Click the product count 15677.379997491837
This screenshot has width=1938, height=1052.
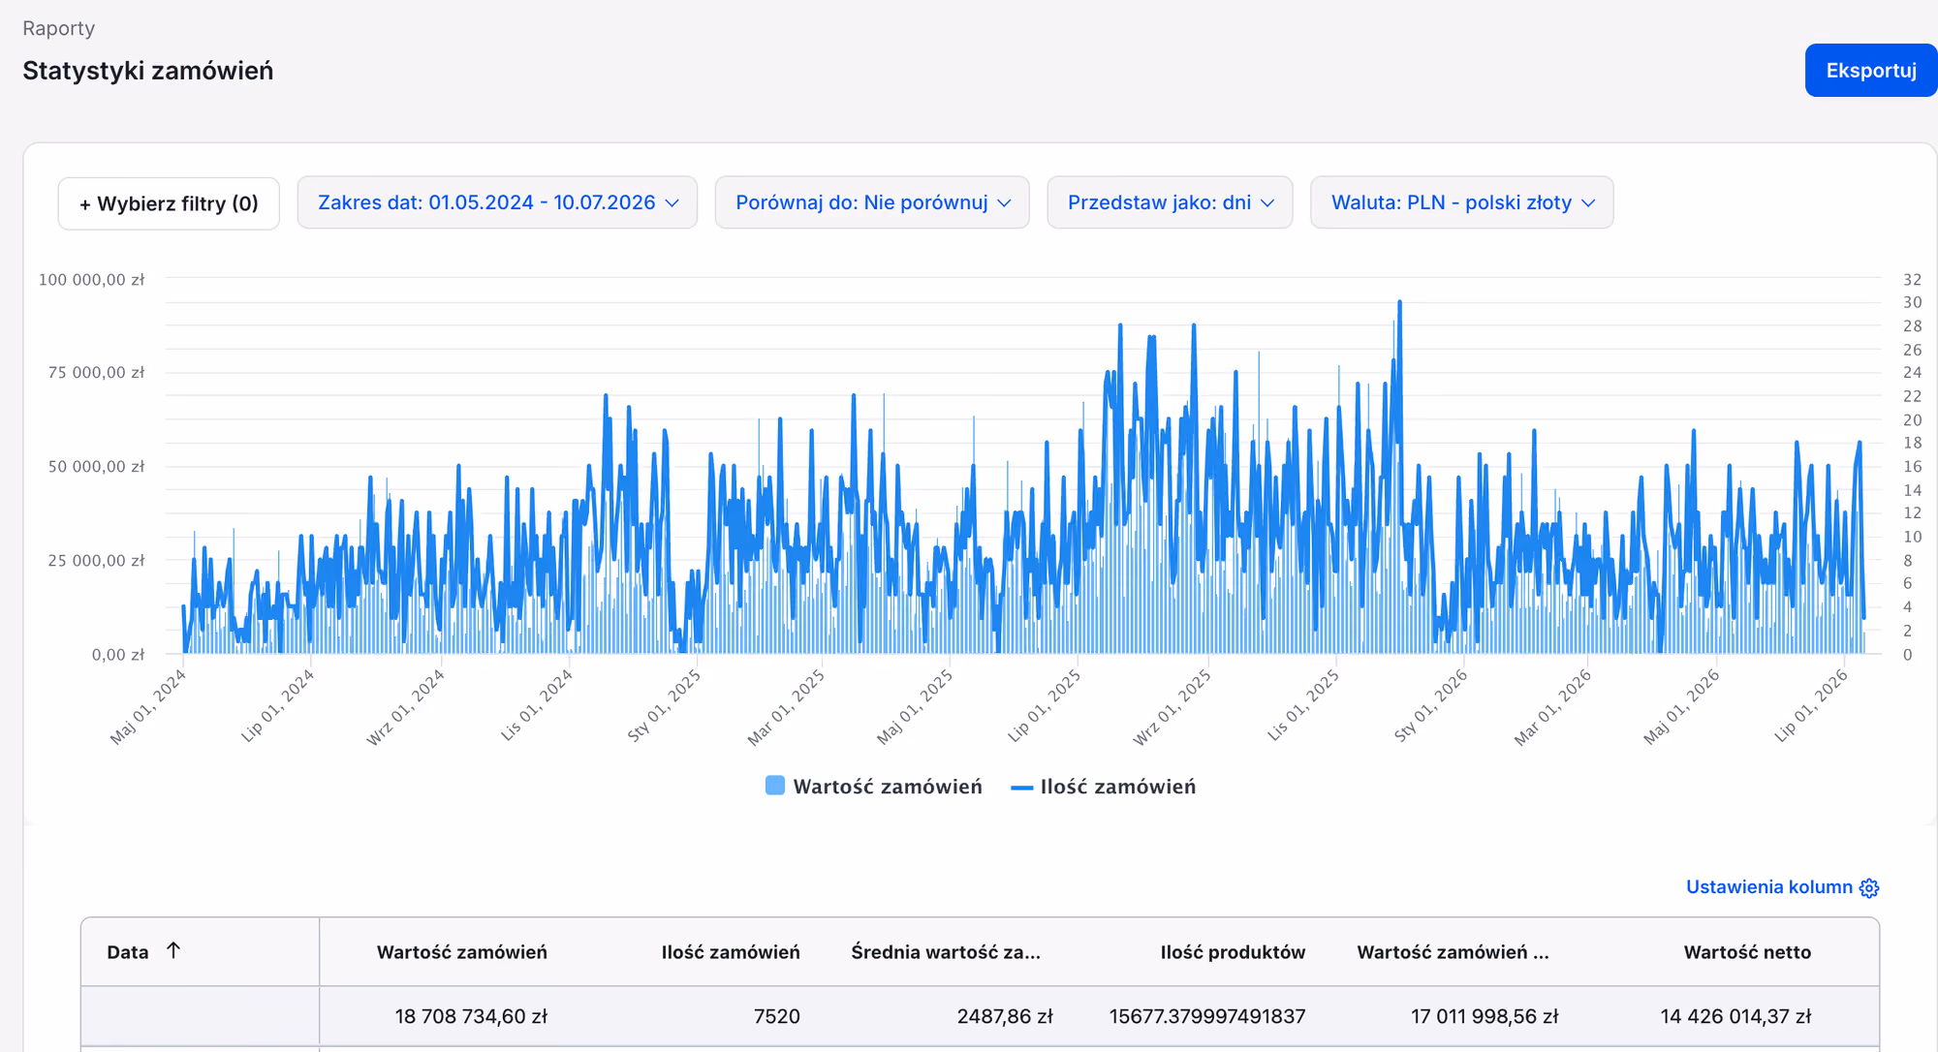1207,1016
